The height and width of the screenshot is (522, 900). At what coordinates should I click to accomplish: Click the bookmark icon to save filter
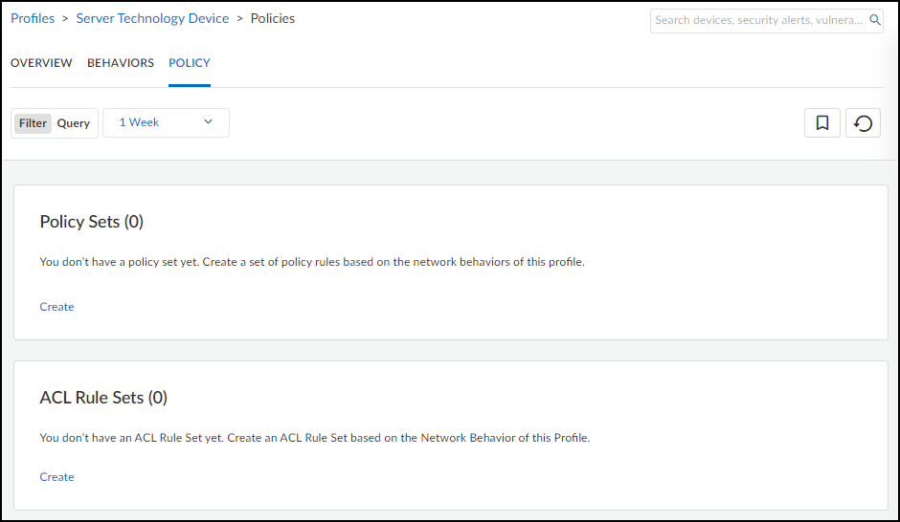pos(821,123)
